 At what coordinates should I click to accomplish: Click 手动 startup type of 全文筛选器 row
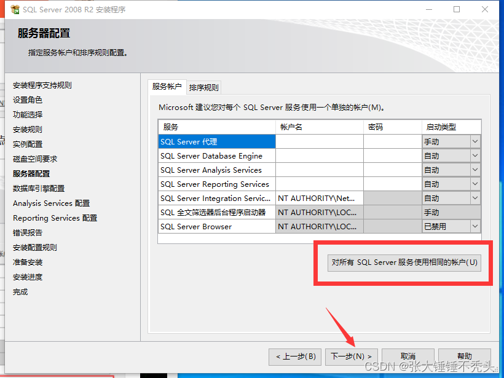click(451, 212)
